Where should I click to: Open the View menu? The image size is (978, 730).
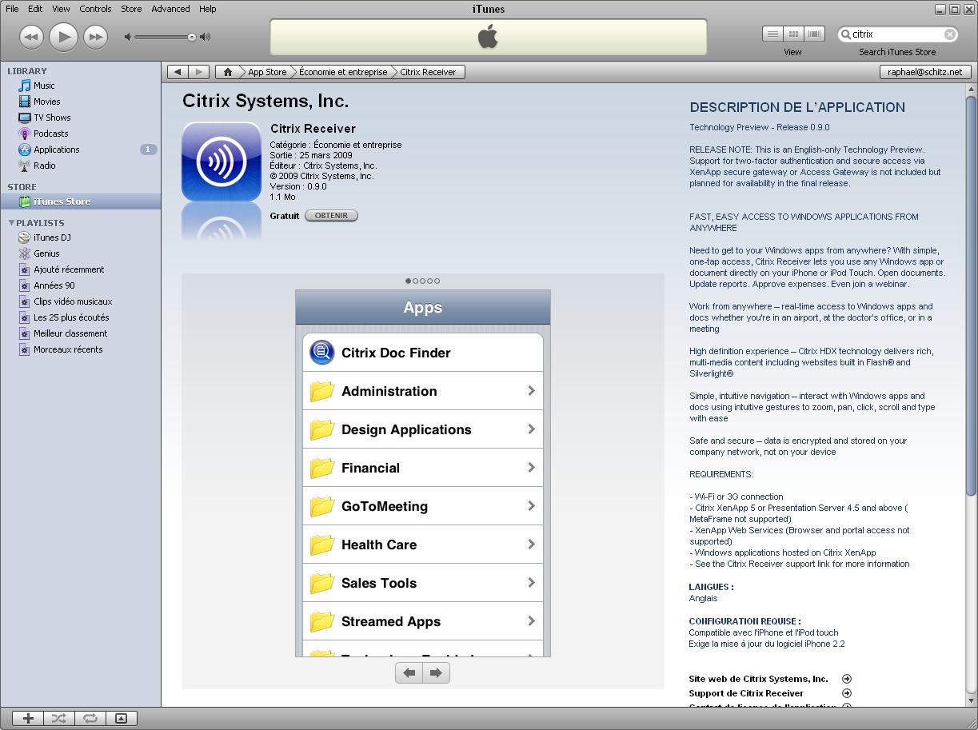pos(61,9)
